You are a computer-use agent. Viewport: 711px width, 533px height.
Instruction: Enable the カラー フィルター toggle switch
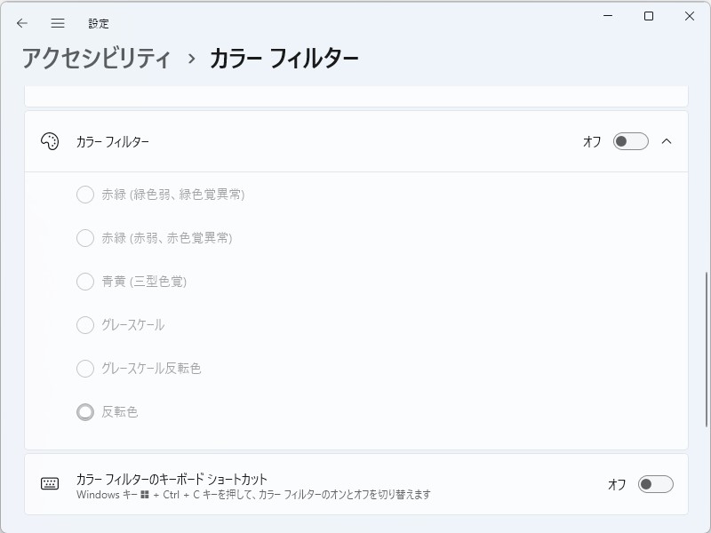[631, 140]
